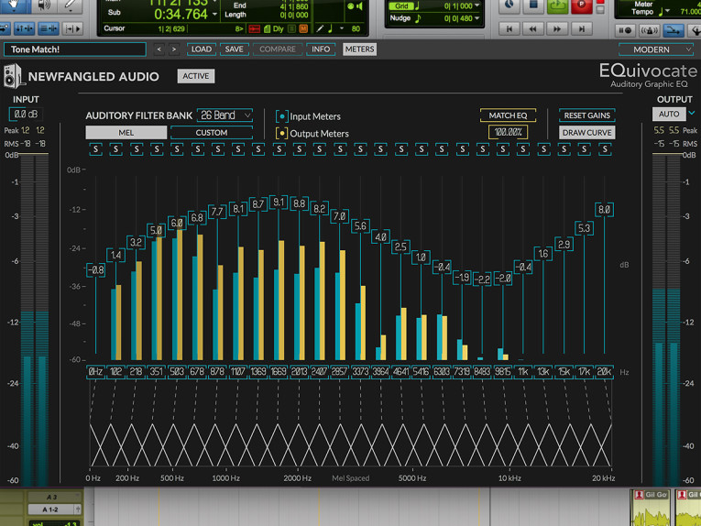Click the 9.1 gain handle of 1669 band

tap(279, 203)
